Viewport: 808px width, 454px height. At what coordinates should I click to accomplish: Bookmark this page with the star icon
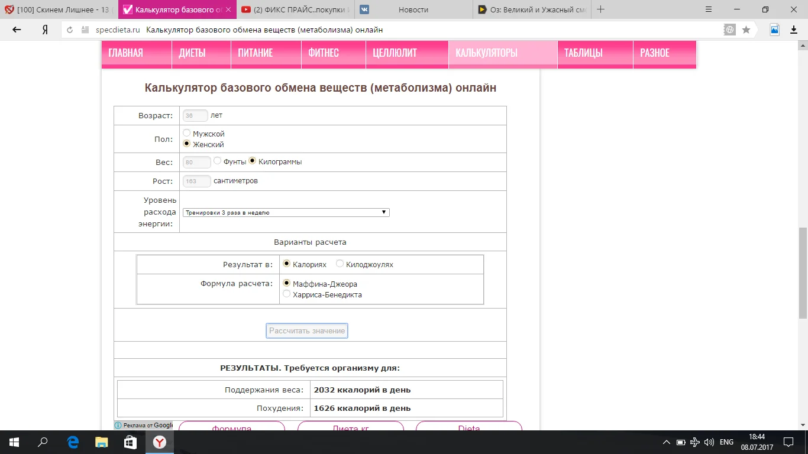click(746, 30)
